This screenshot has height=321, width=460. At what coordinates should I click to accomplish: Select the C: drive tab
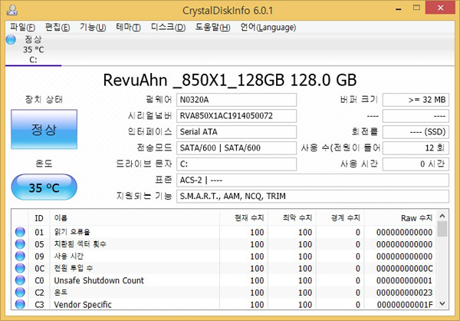pyautogui.click(x=33, y=50)
